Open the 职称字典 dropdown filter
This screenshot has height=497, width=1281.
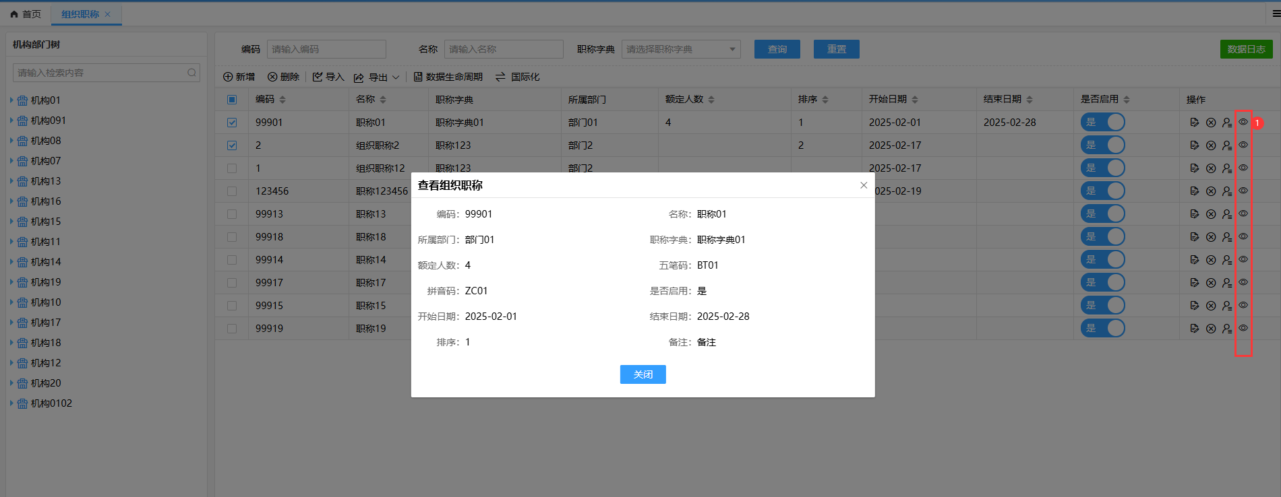tap(681, 49)
